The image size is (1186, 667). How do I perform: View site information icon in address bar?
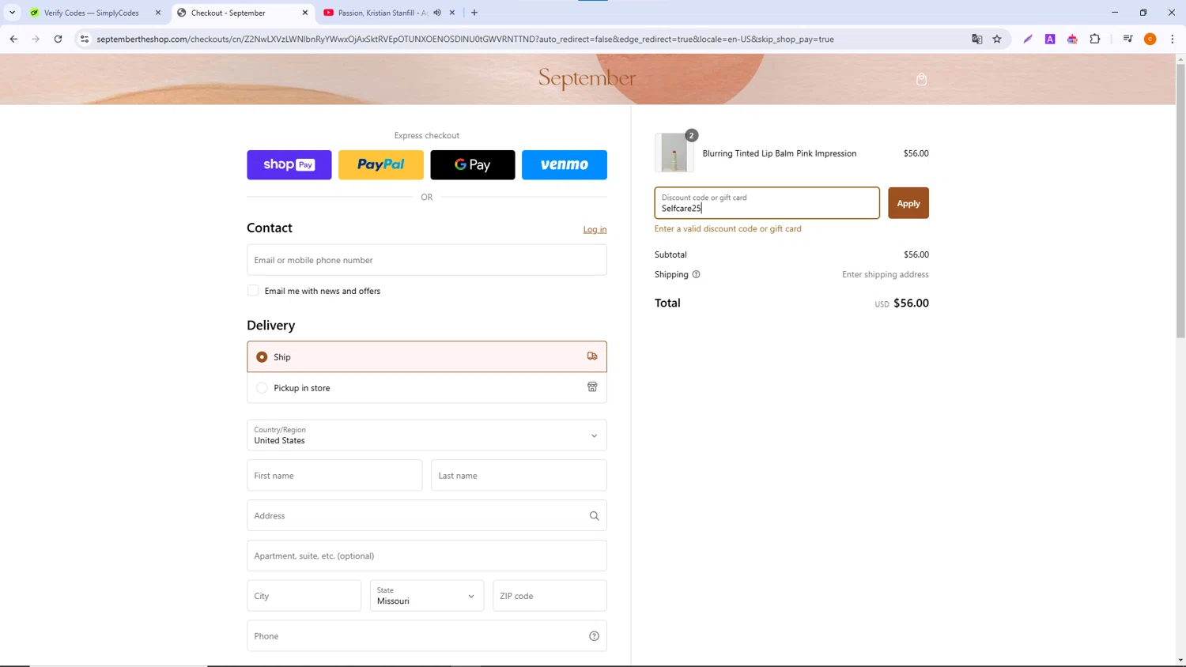(85, 39)
